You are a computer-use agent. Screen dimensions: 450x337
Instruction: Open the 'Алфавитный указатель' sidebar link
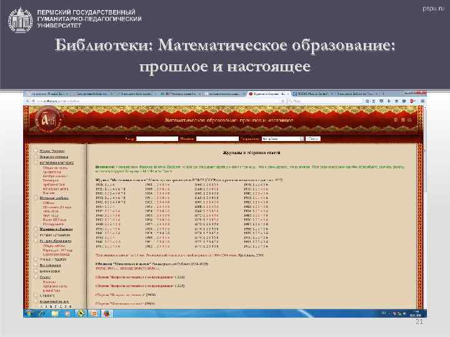[x=54, y=301]
